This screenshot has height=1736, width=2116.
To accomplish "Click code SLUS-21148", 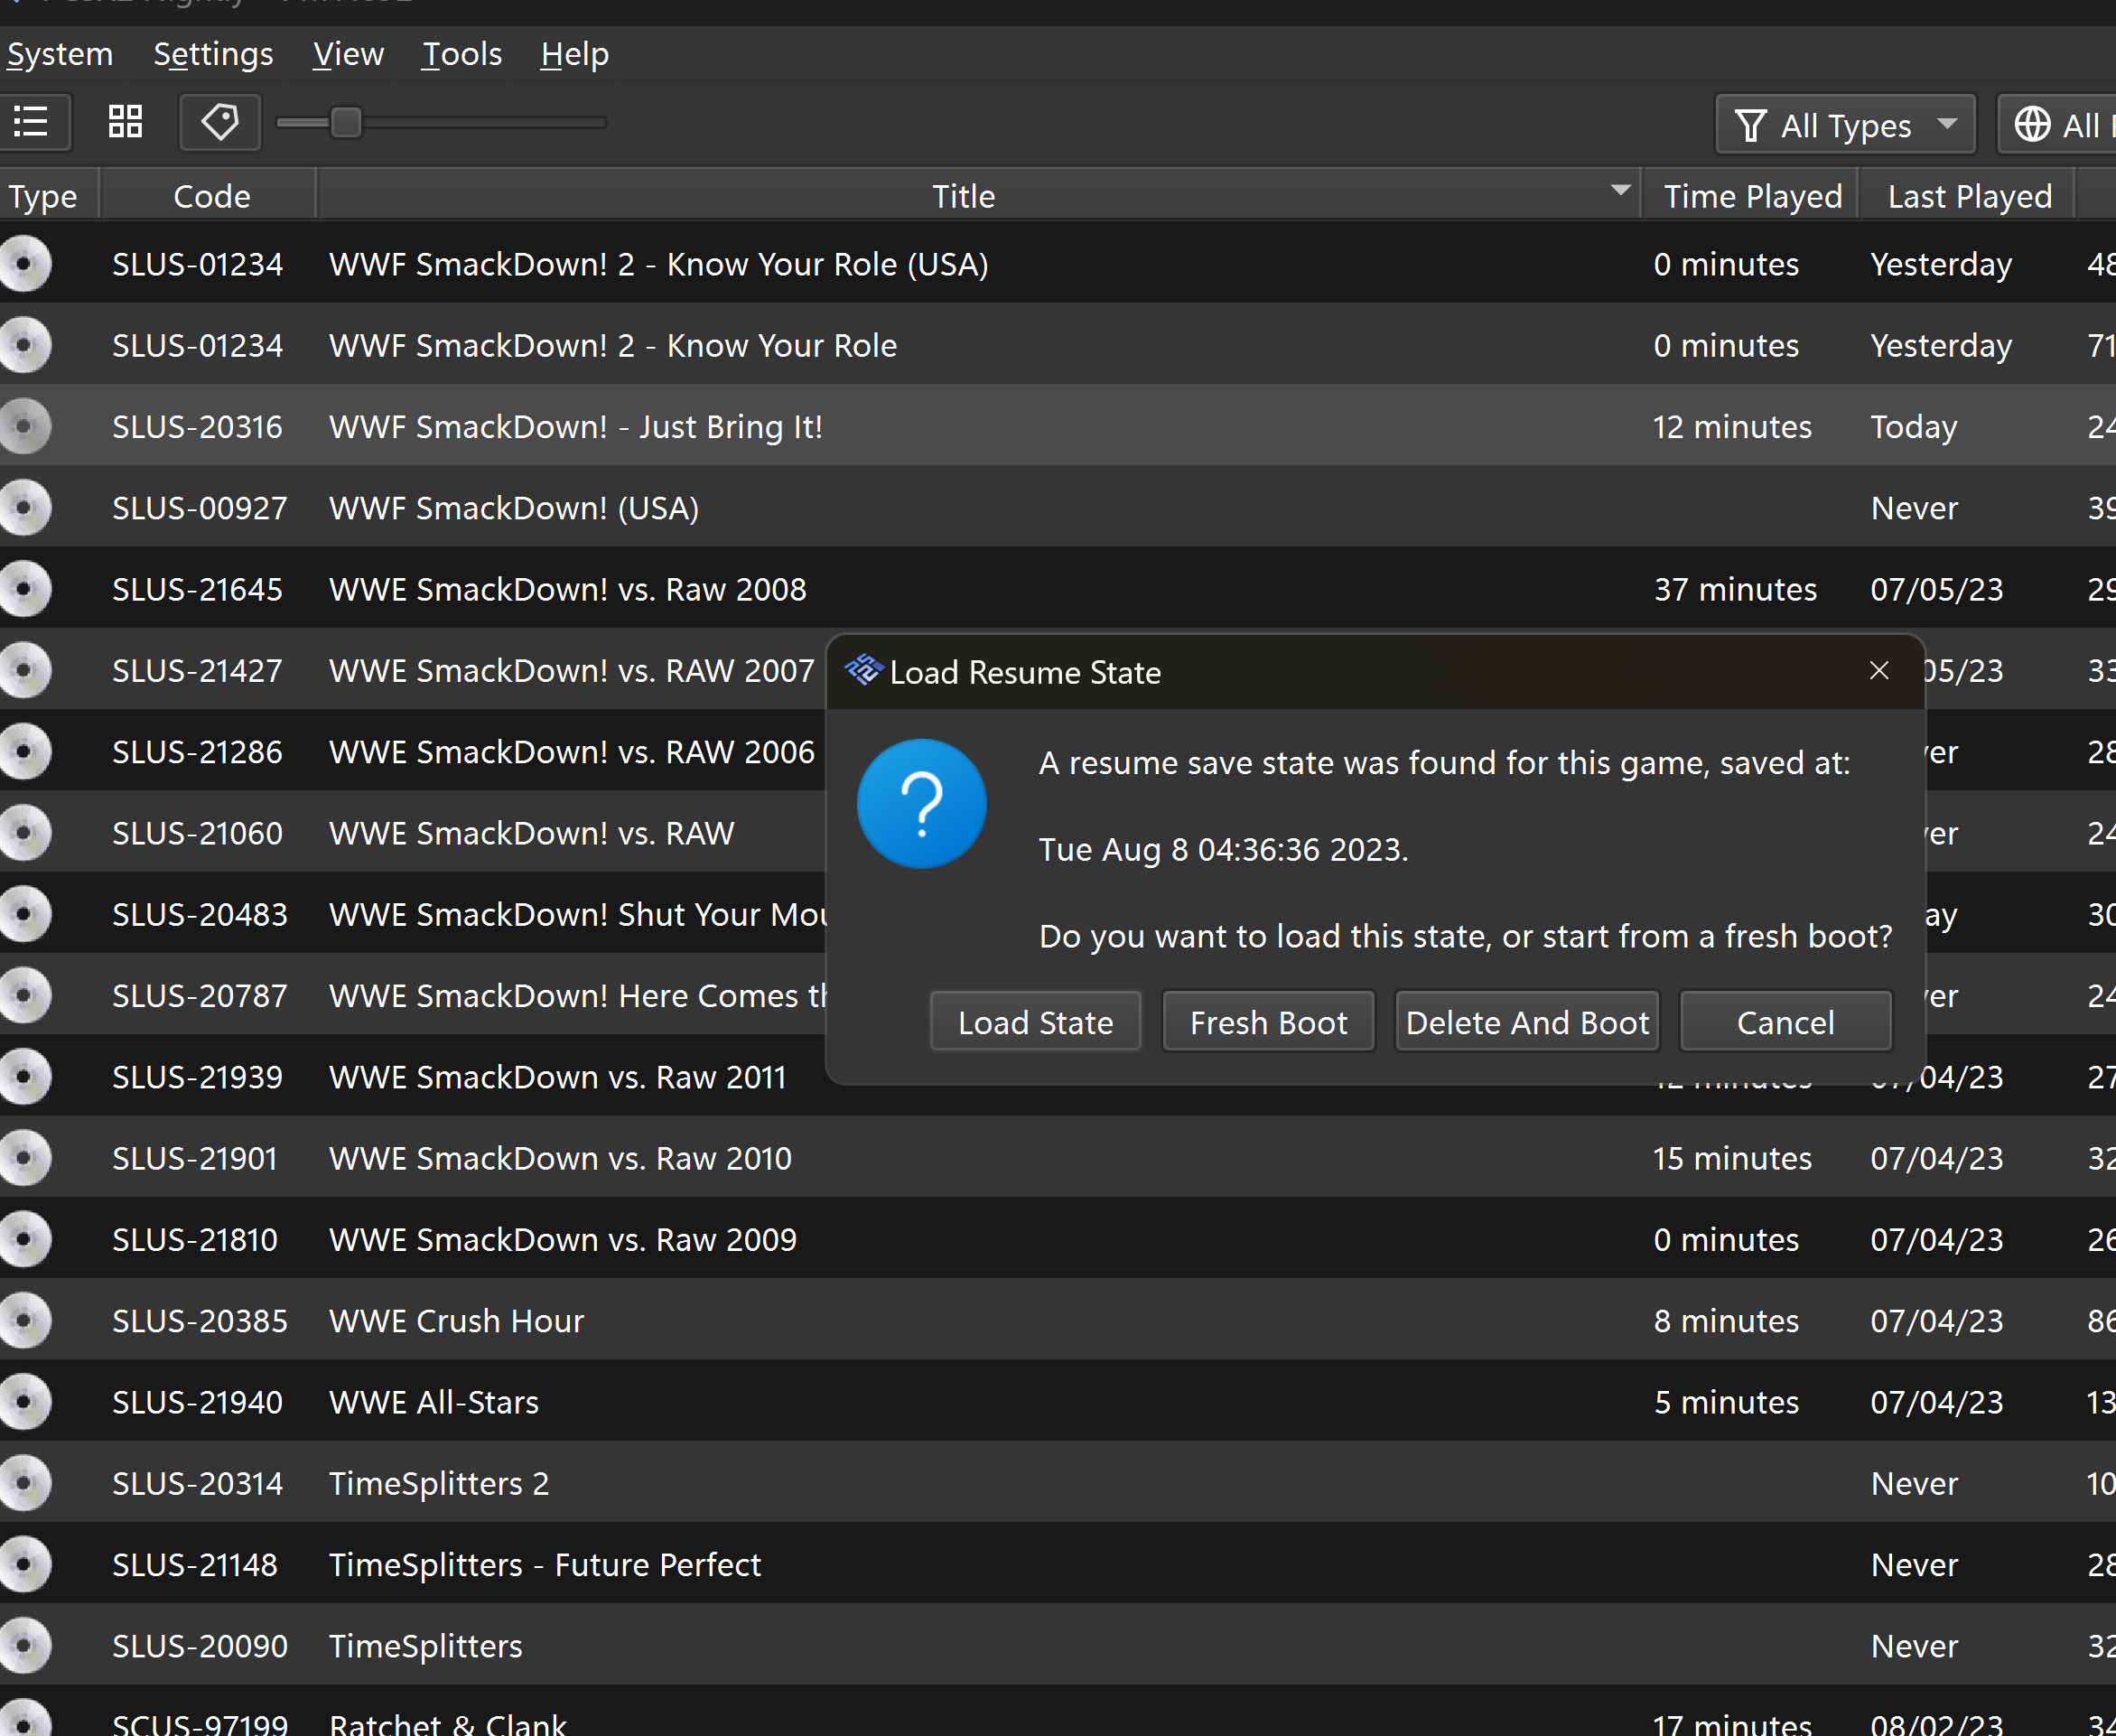I will [x=194, y=1564].
